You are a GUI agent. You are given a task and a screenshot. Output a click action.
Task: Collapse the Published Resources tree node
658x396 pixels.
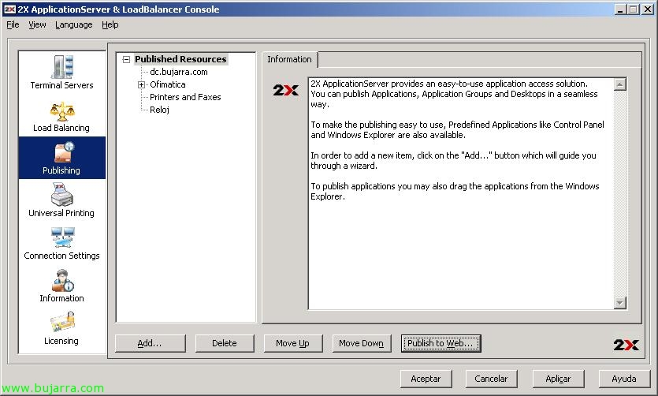click(x=126, y=60)
